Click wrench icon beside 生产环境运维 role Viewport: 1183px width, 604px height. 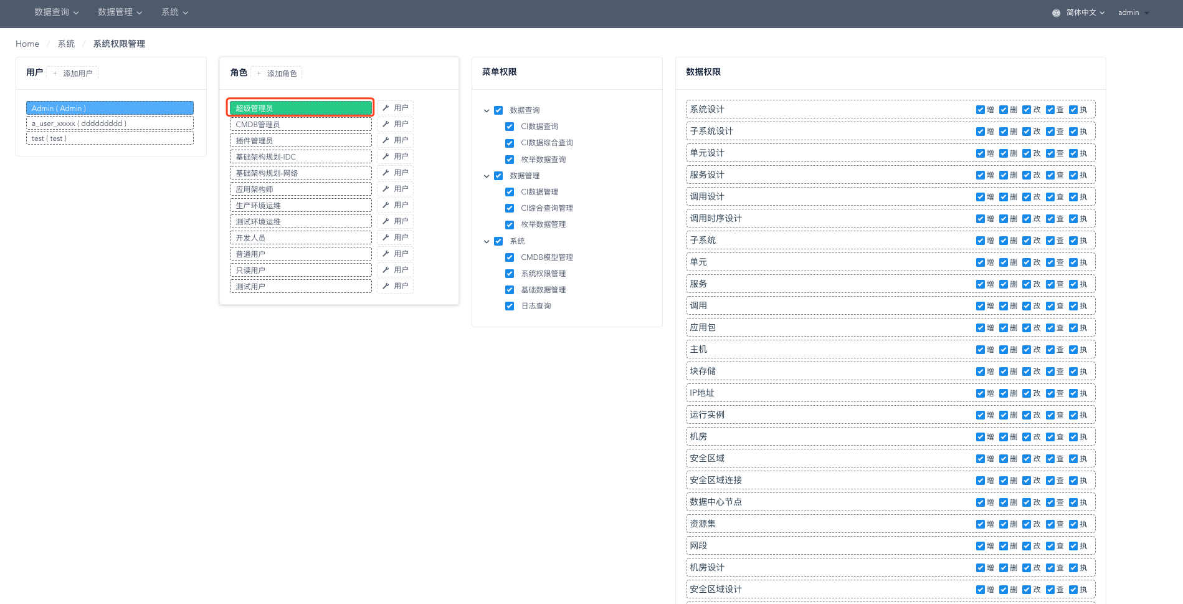pyautogui.click(x=386, y=205)
